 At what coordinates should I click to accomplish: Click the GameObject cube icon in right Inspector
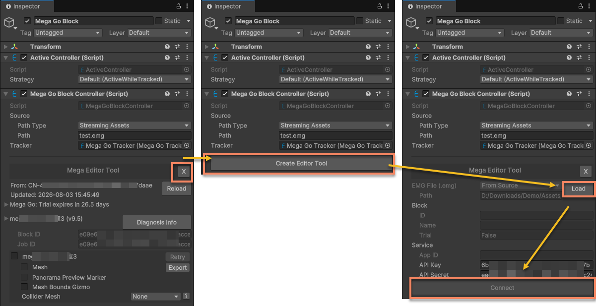point(411,23)
